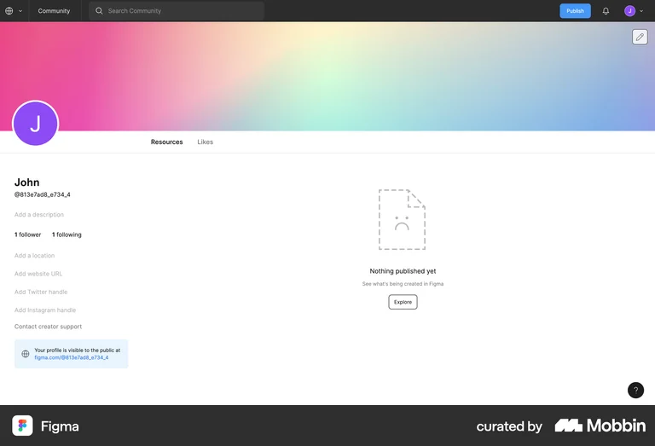Open the public profile figma.com link

pos(72,358)
